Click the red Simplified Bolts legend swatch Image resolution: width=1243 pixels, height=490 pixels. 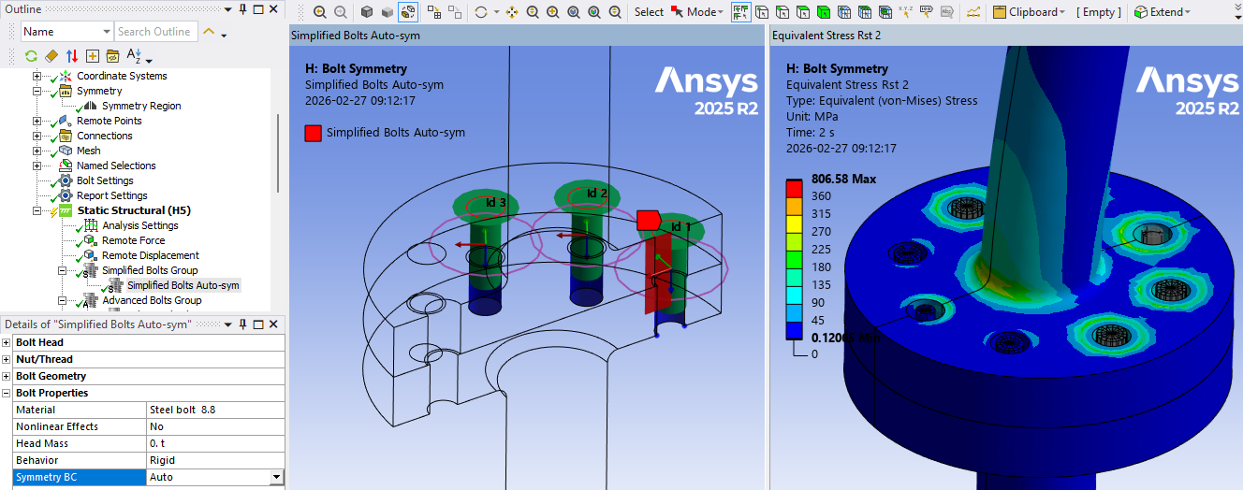coord(314,133)
